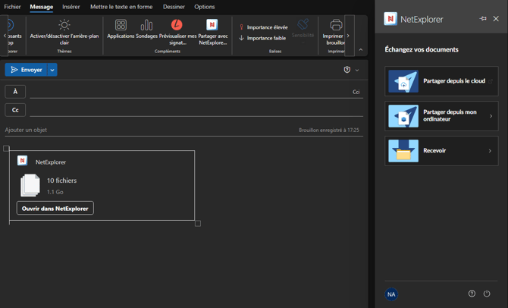Click the Sensibilité icon
Viewport: 508px width, 308px height.
[303, 24]
